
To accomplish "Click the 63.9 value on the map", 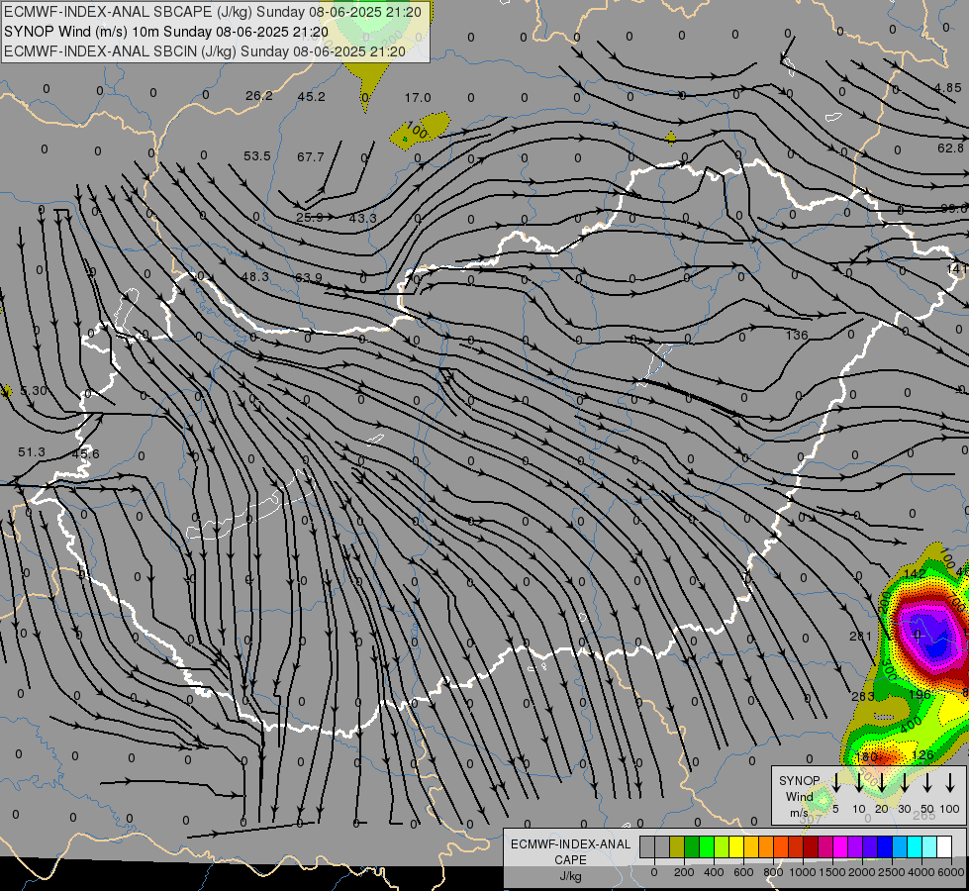I will [x=309, y=278].
